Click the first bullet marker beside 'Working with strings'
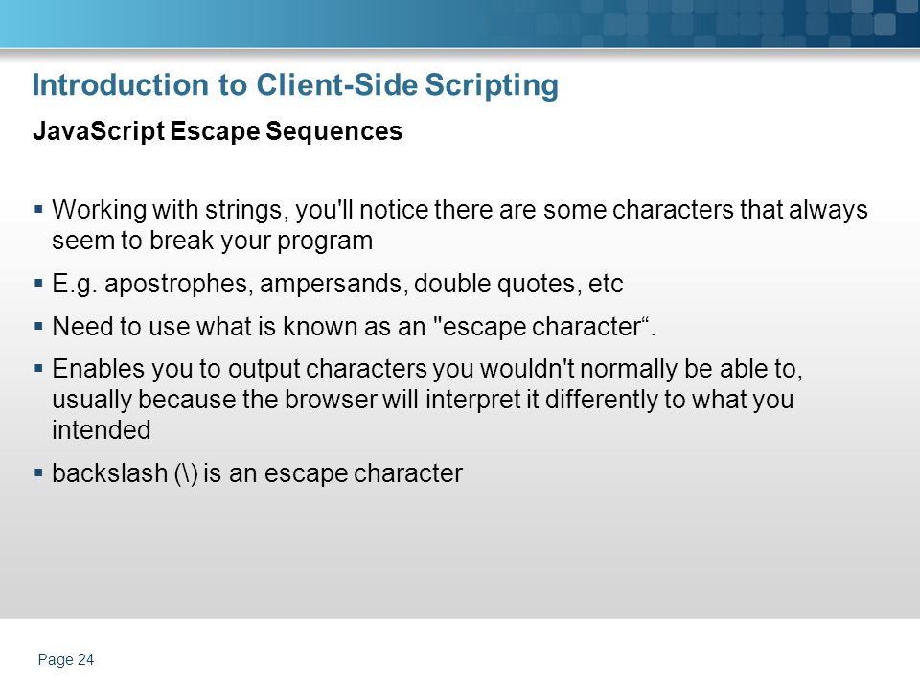Image resolution: width=920 pixels, height=690 pixels. coord(38,208)
